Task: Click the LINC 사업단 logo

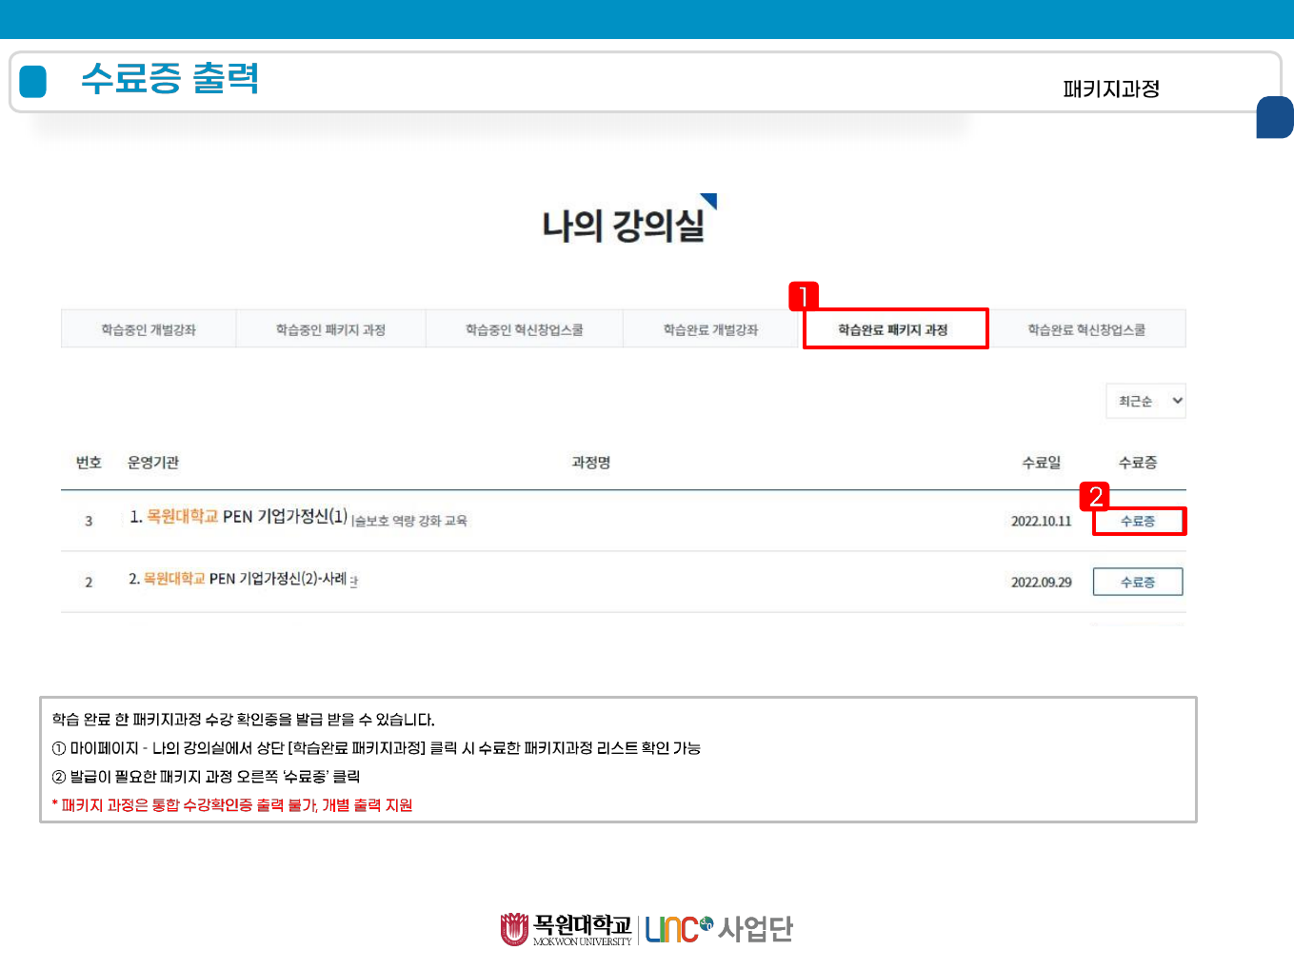Action: click(719, 929)
